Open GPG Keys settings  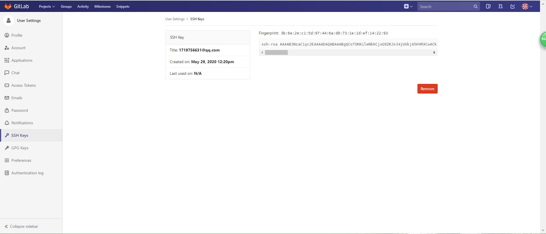[20, 148]
